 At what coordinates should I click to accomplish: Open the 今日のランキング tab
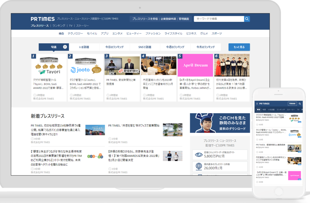(115, 47)
